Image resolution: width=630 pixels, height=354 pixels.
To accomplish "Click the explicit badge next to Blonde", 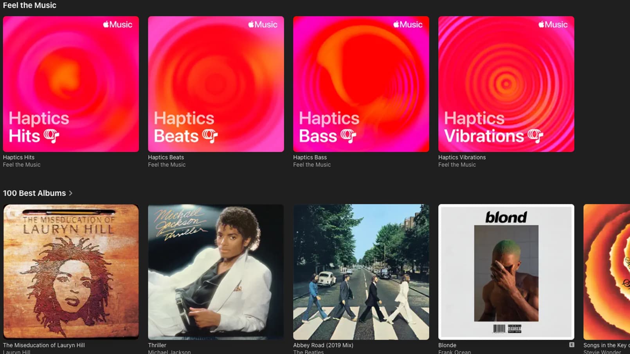I will [572, 345].
